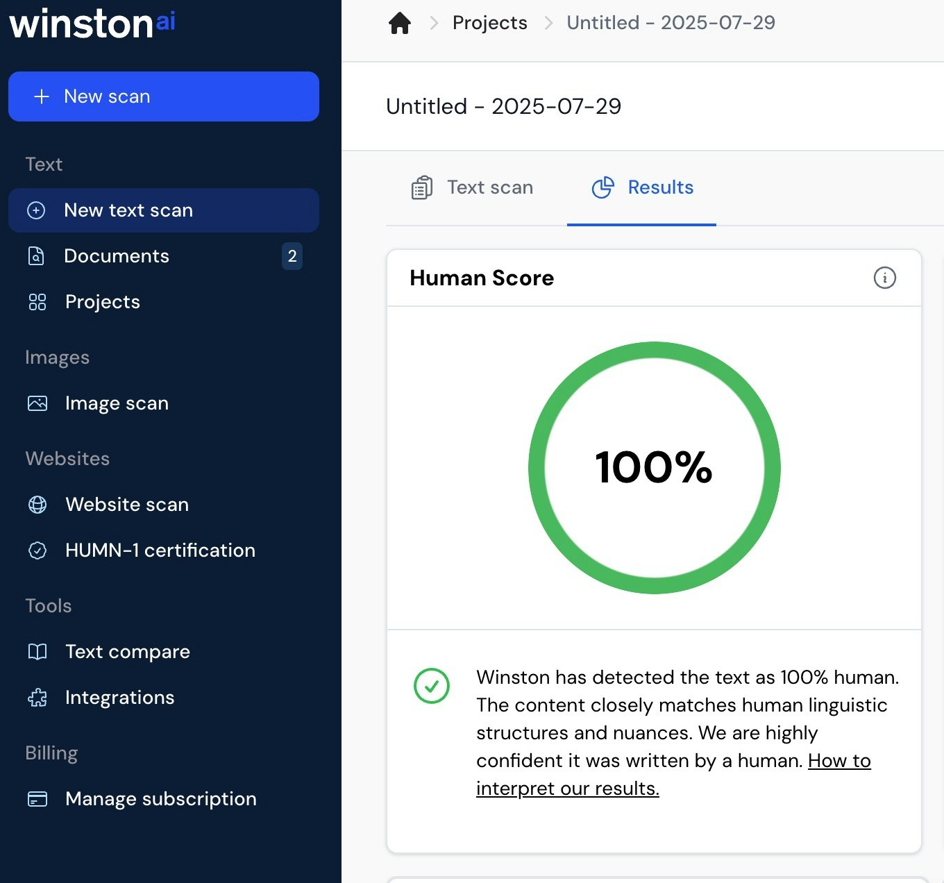Click the HUMN-1 certification badge icon

click(37, 550)
